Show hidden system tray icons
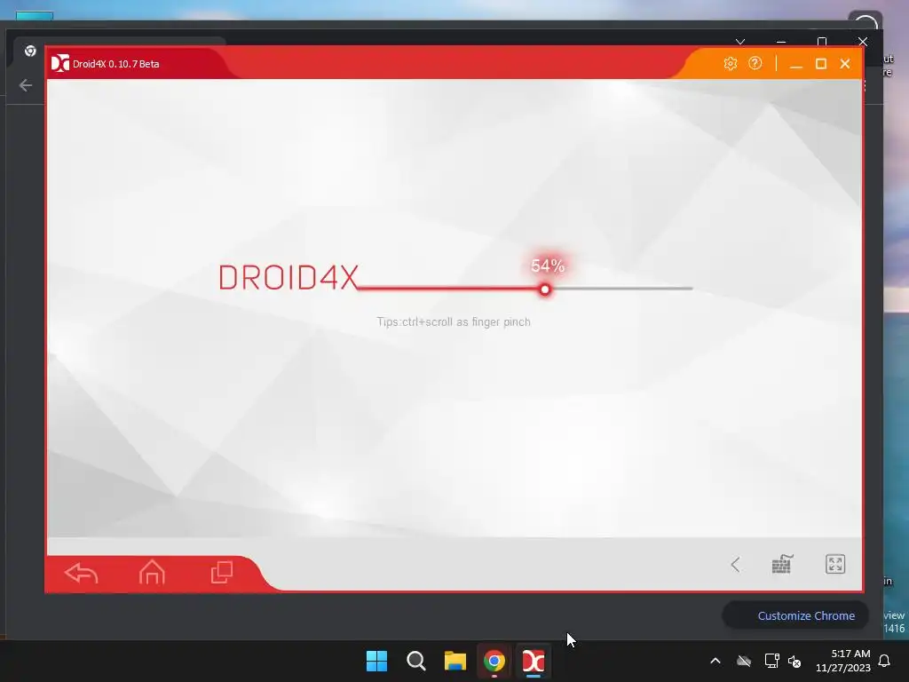This screenshot has width=909, height=682. (715, 661)
